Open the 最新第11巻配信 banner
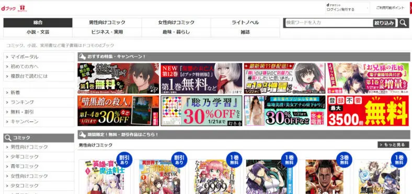Screen dimensions: 412x194 (x=284, y=78)
